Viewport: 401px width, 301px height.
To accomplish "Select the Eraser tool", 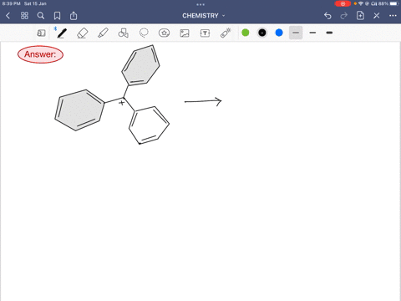I will 83,33.
